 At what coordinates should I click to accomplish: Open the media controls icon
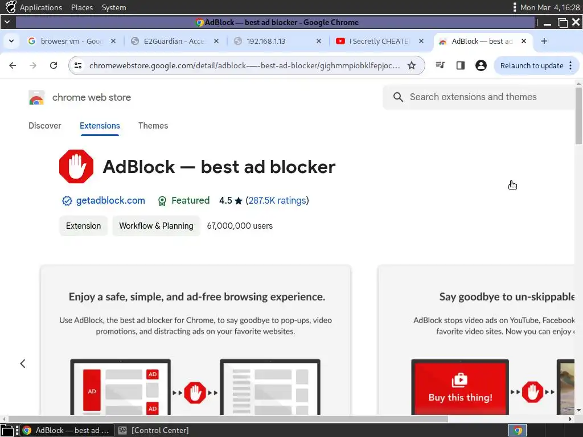pyautogui.click(x=440, y=65)
